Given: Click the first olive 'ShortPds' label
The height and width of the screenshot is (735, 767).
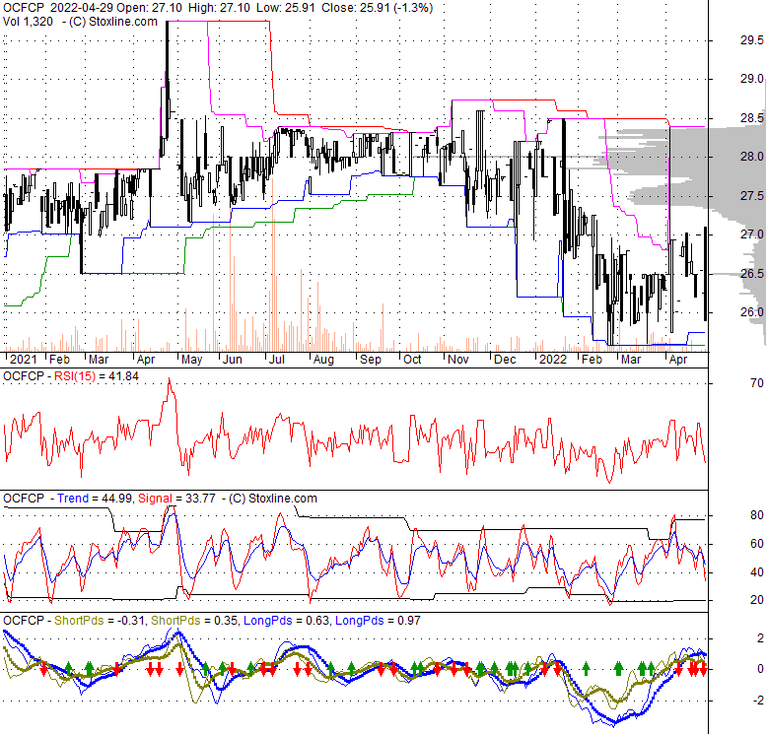Looking at the screenshot, I should click(79, 621).
